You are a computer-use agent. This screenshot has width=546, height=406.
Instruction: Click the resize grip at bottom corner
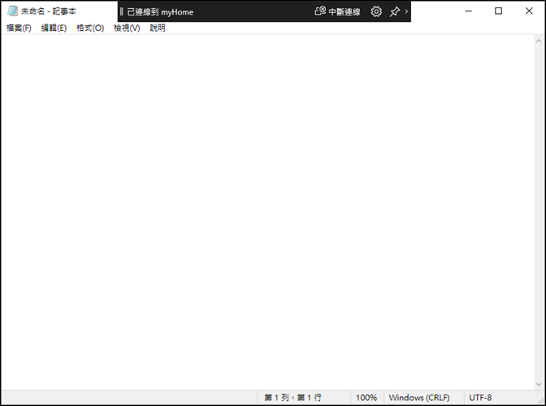541,400
